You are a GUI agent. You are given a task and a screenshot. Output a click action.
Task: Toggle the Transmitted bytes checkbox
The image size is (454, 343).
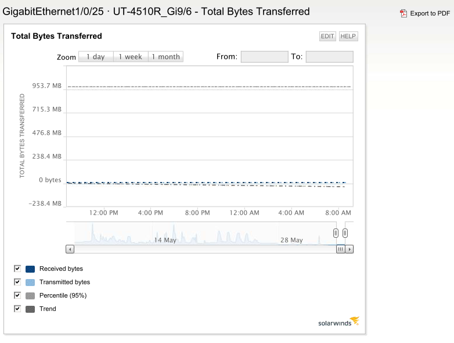pos(17,282)
